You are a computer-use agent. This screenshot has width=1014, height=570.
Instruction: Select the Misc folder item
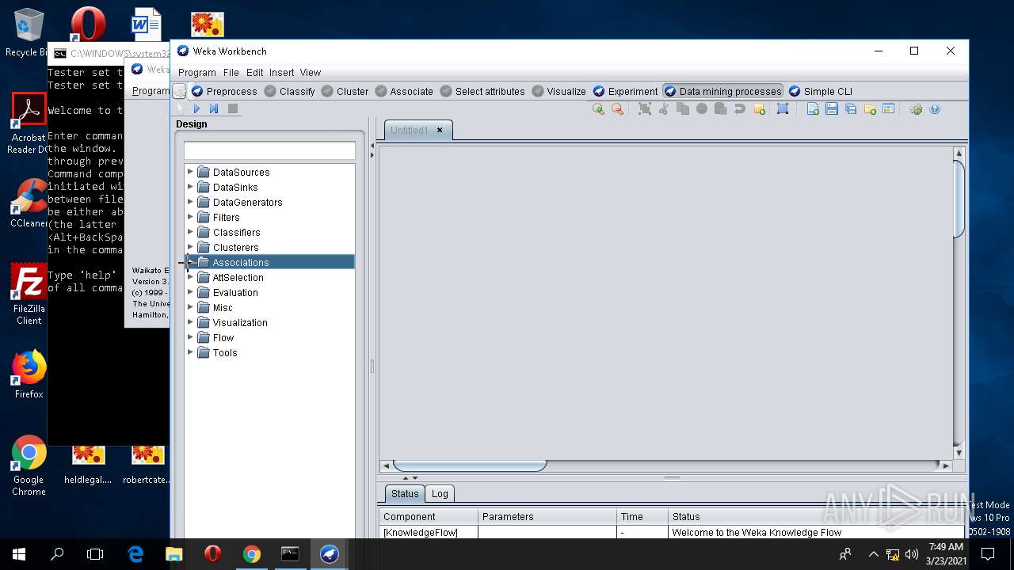[223, 307]
